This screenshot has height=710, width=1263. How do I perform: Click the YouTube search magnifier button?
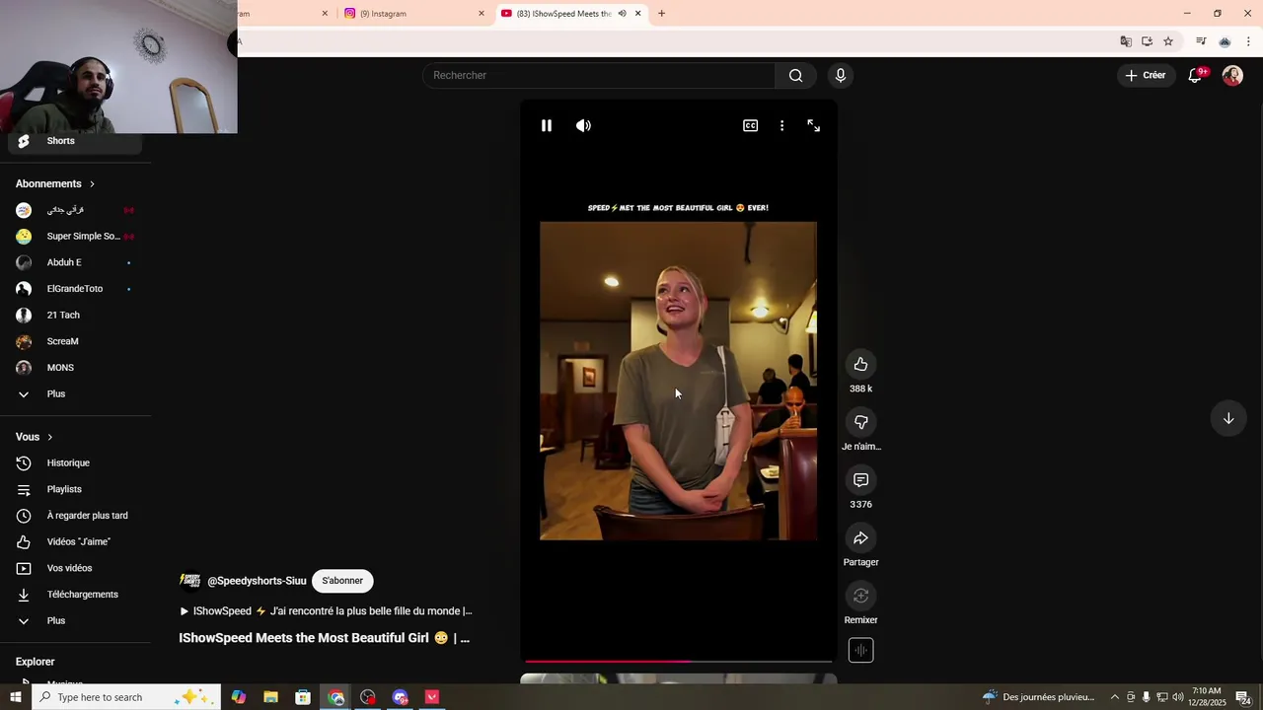tap(795, 75)
